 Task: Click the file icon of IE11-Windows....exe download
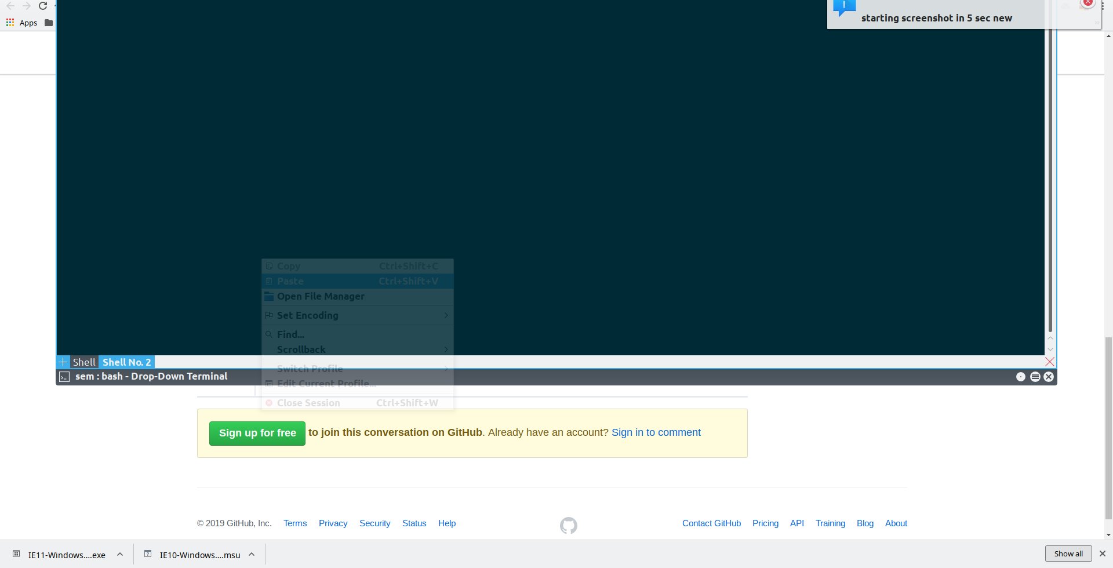[x=16, y=554]
